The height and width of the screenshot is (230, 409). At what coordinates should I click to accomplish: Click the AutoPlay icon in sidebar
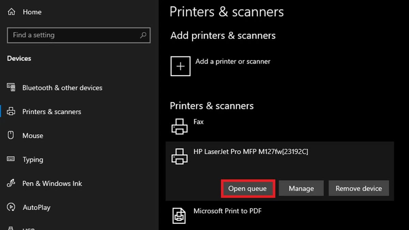11,207
